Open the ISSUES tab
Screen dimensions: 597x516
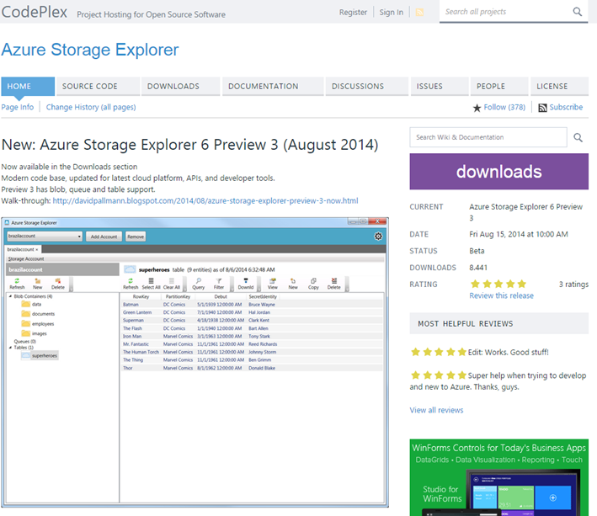pos(440,87)
